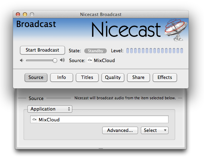204x167 pixels.
Task: Click the 'Nicecast Broadcast' window title
Action: [101, 14]
